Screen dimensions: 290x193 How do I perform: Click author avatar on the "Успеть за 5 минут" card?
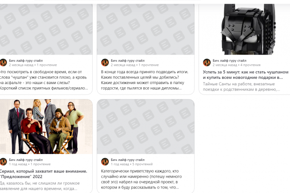(207, 62)
